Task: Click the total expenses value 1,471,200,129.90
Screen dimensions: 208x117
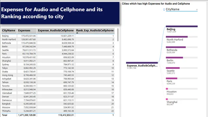Action: 27,115
